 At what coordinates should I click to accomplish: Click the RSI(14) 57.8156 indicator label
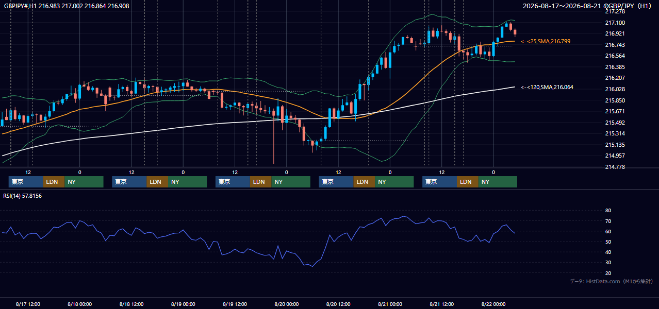[23, 196]
